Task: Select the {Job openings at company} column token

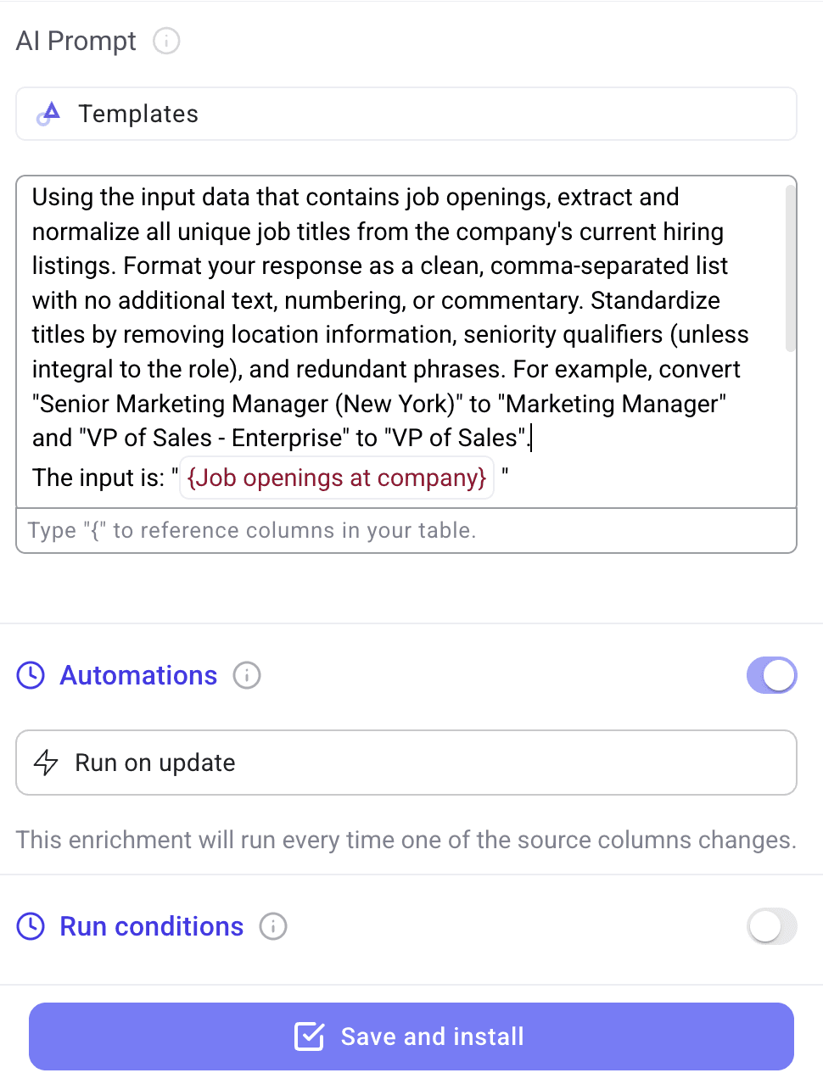Action: (x=336, y=478)
